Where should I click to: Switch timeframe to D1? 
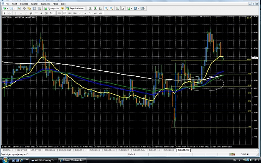point(90,13)
